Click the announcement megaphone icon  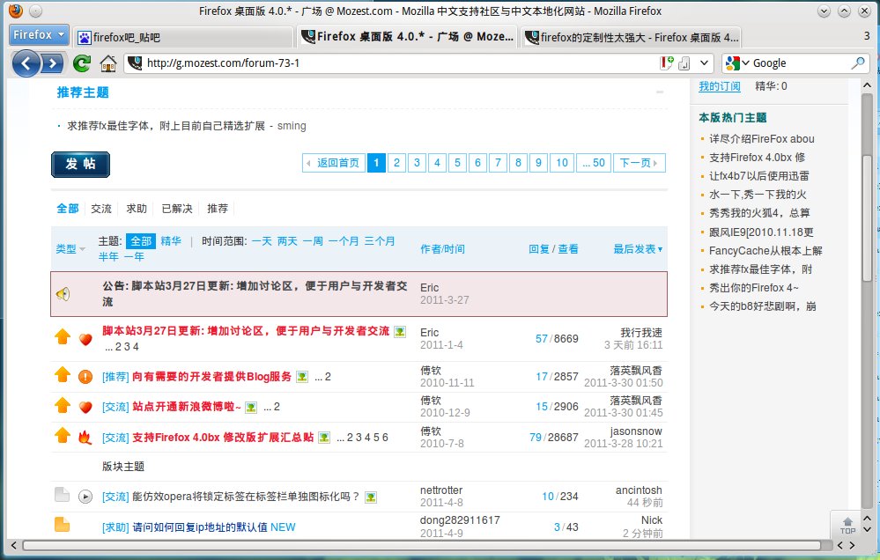point(63,293)
